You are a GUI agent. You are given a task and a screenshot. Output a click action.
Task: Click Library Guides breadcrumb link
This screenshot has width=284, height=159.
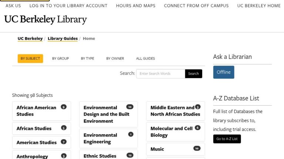(62, 39)
